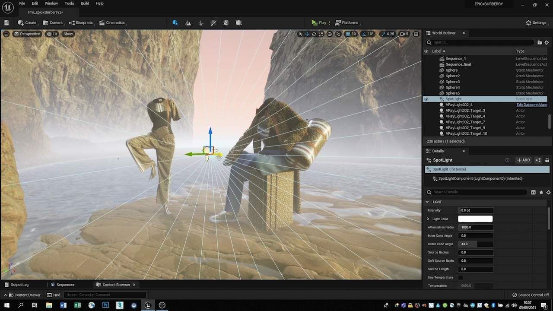Click the Blueprint/Add Script icon in Details

tap(538, 160)
